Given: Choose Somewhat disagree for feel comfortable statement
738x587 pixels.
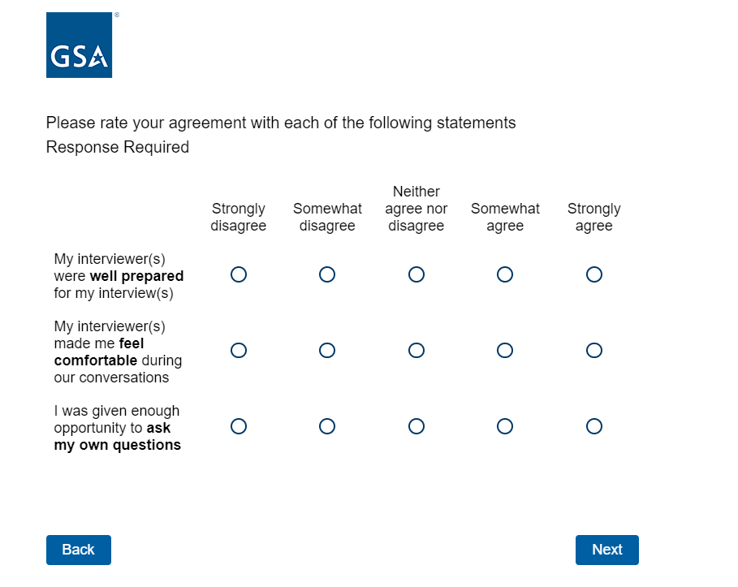Looking at the screenshot, I should point(327,350).
